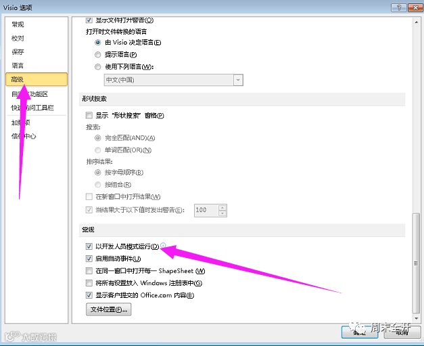424x346 pixels.
Task: Open 加载项 category
Action: coord(20,123)
